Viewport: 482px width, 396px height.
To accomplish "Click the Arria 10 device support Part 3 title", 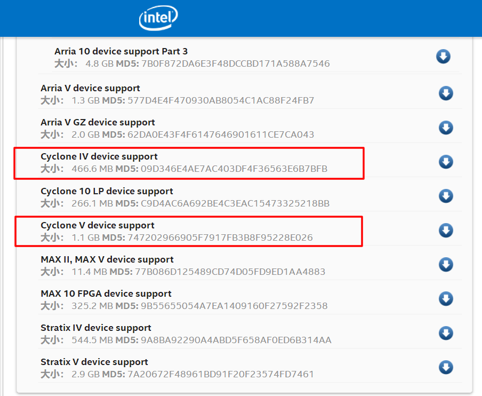I will 120,51.
